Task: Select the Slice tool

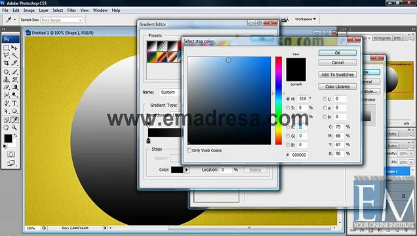Action: [x=14, y=63]
